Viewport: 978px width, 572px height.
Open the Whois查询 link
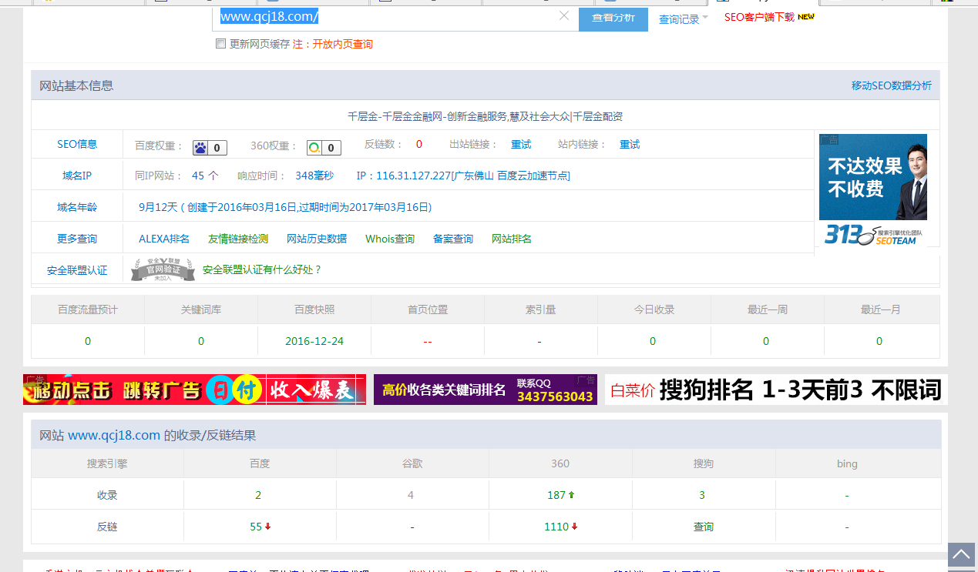[x=390, y=239]
